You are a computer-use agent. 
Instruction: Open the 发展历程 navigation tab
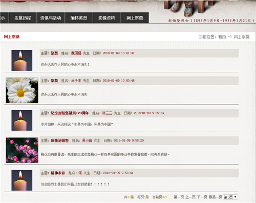[x=23, y=18]
